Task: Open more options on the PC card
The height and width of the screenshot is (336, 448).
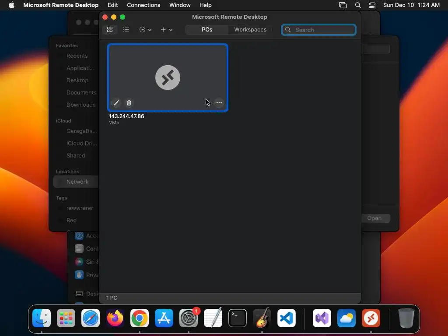Action: pyautogui.click(x=219, y=103)
